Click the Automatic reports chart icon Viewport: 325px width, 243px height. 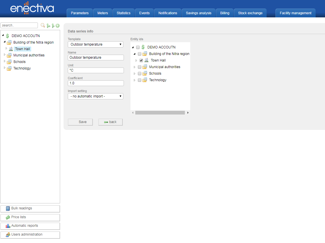tap(8, 226)
